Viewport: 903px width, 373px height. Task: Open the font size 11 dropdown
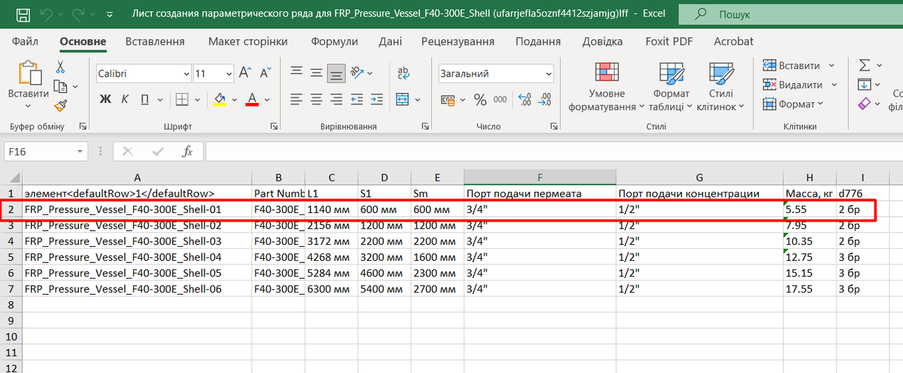click(229, 73)
